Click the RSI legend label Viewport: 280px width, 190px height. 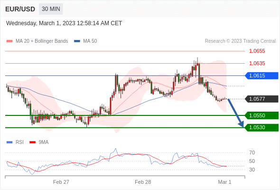tap(19, 142)
